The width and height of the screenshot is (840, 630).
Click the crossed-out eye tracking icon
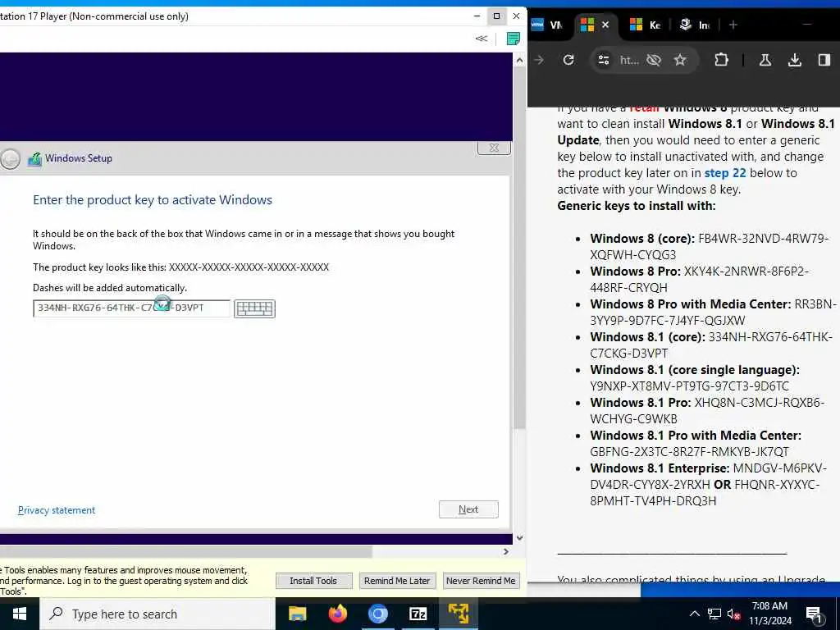tap(654, 60)
